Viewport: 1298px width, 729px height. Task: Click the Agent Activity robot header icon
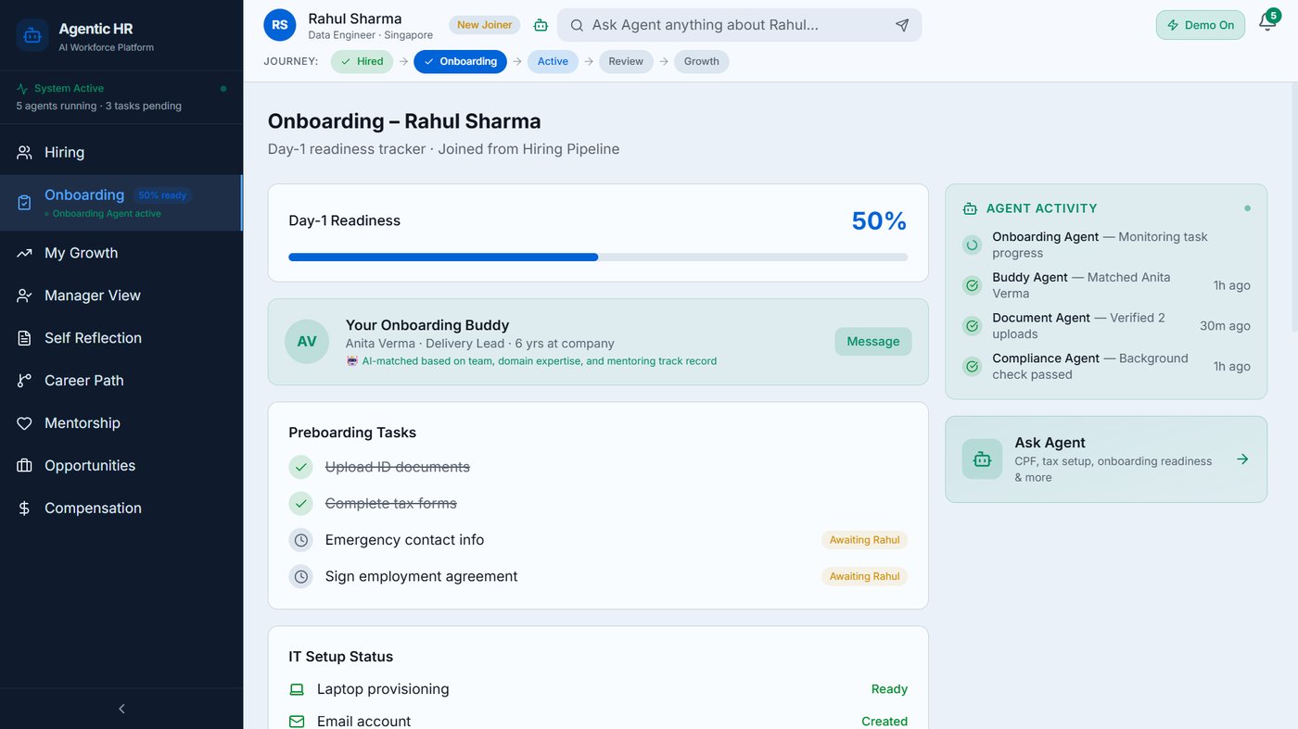(971, 208)
